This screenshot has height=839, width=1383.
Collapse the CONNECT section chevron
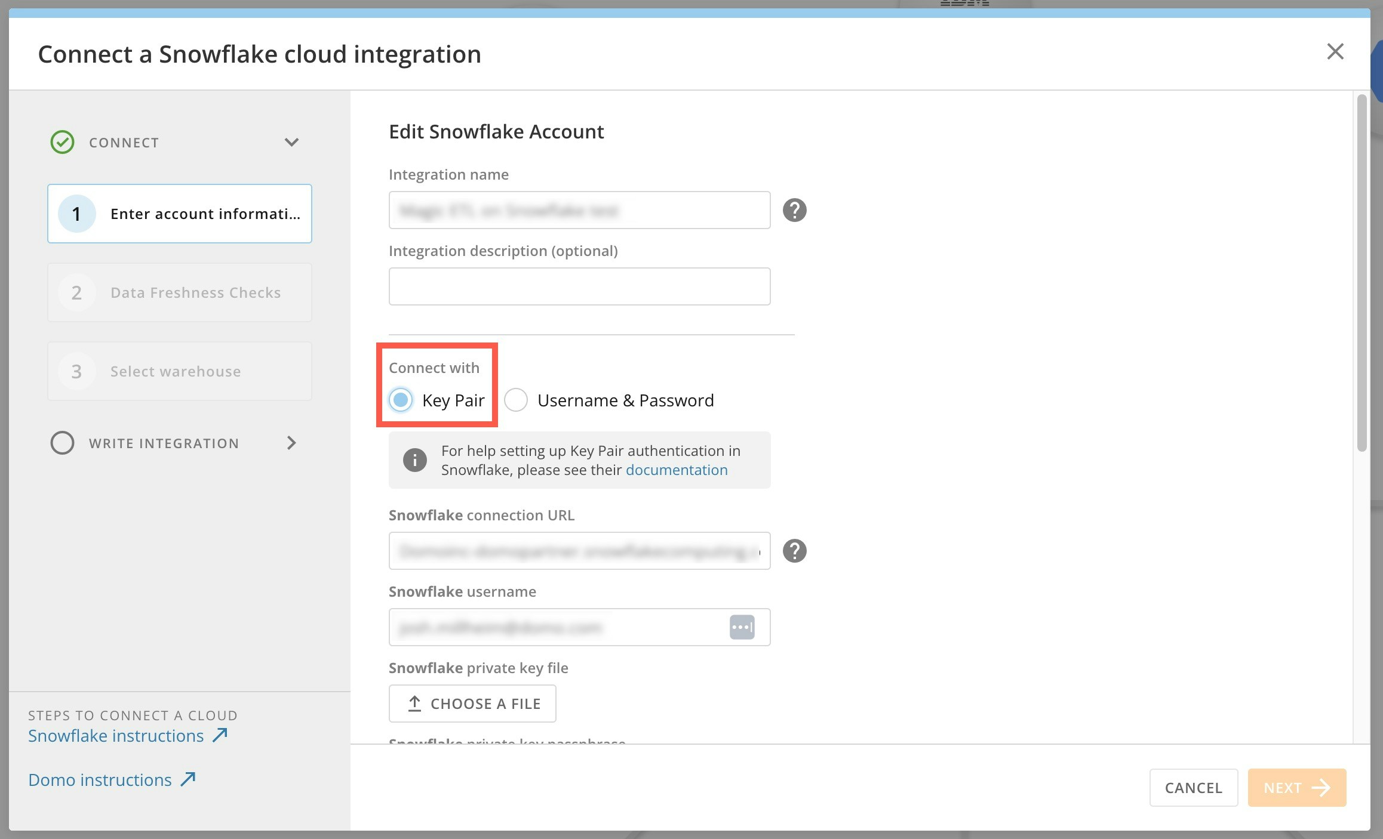[x=291, y=142]
